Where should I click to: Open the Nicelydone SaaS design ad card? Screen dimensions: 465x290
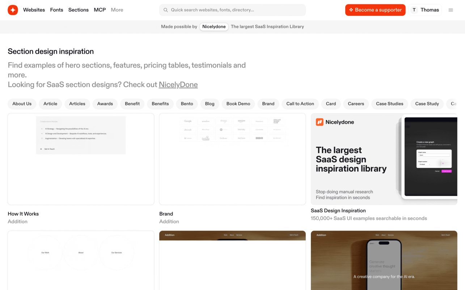tap(384, 159)
